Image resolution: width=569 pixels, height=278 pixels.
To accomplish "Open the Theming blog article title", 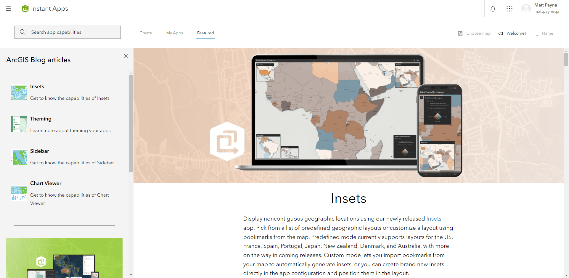I will (41, 119).
